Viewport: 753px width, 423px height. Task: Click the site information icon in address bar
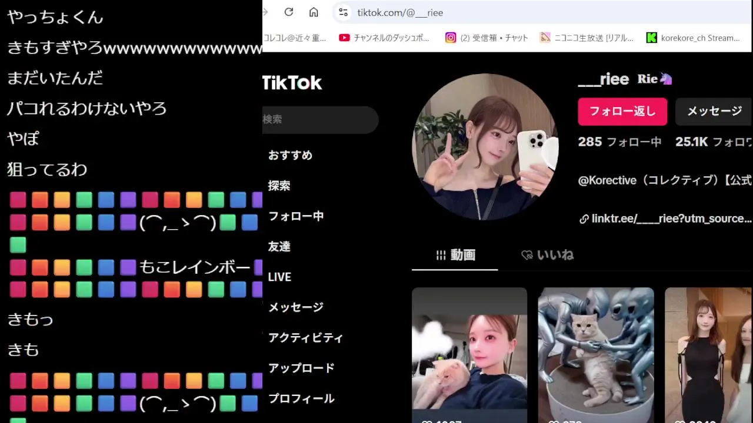pyautogui.click(x=344, y=12)
